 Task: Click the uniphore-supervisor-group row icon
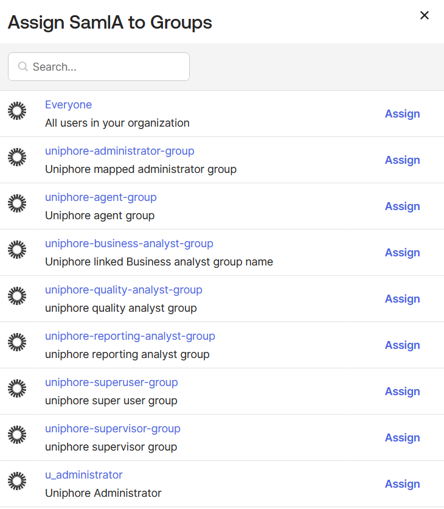pyautogui.click(x=17, y=435)
